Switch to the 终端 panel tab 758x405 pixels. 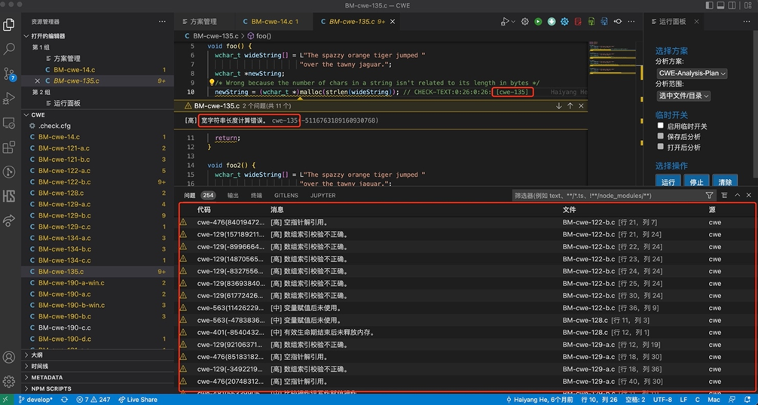coord(256,196)
